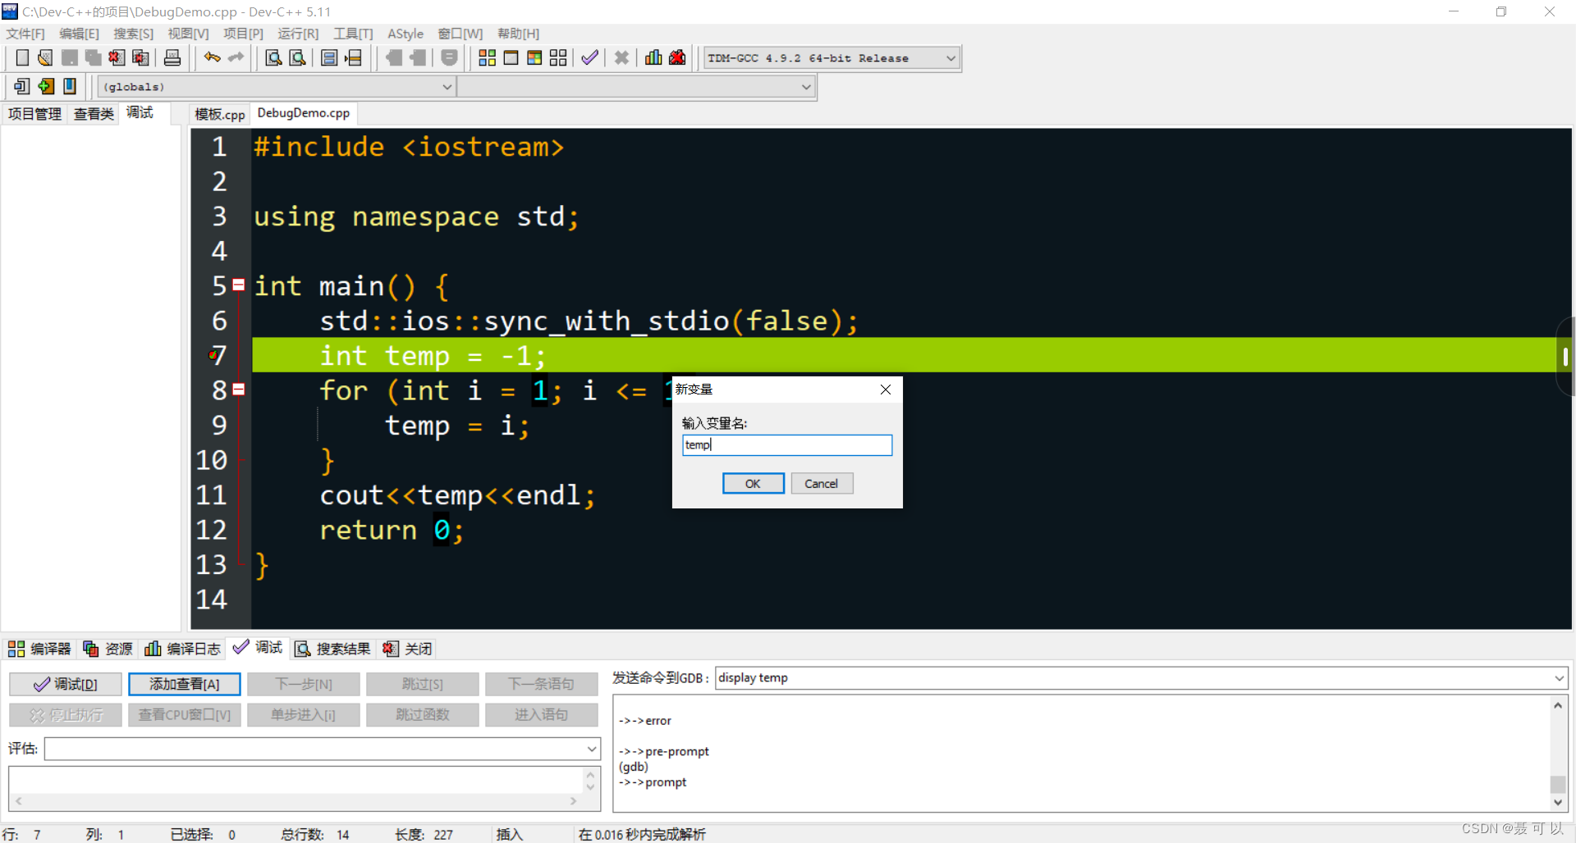Expand the send command to GDB dropdown

tap(1559, 678)
